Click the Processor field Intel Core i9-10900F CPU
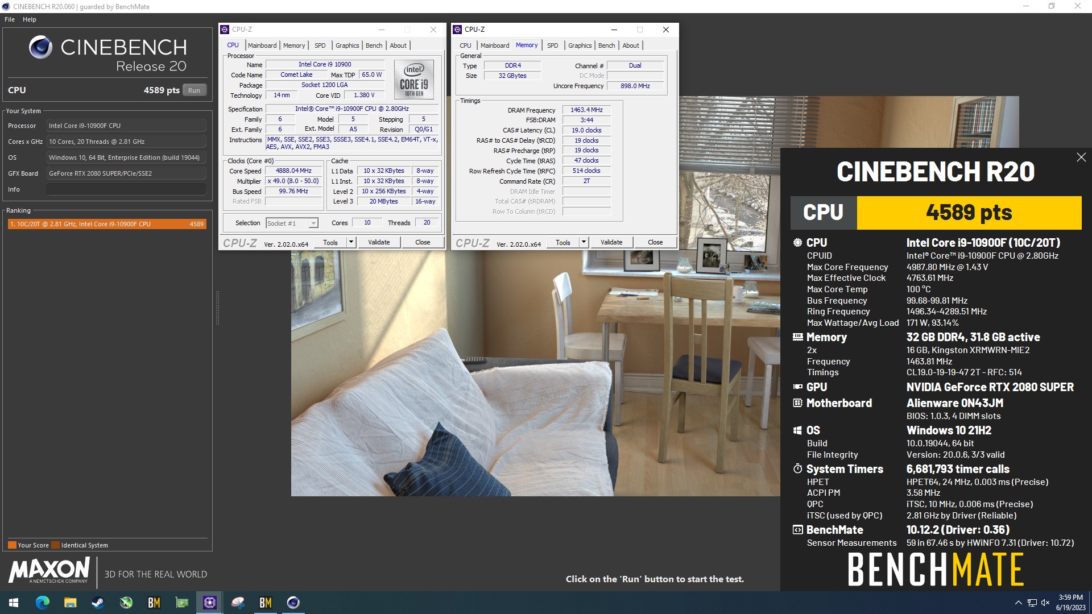The height and width of the screenshot is (614, 1092). pyautogui.click(x=126, y=126)
